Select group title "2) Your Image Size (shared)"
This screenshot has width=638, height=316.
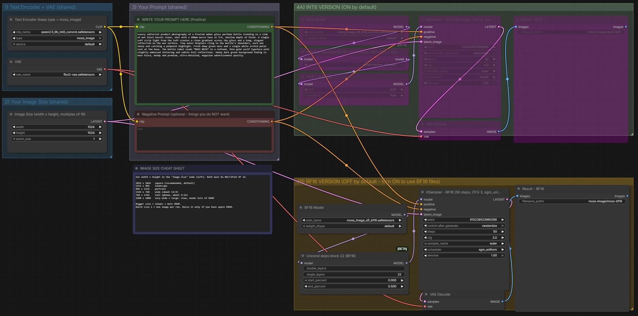click(x=36, y=102)
